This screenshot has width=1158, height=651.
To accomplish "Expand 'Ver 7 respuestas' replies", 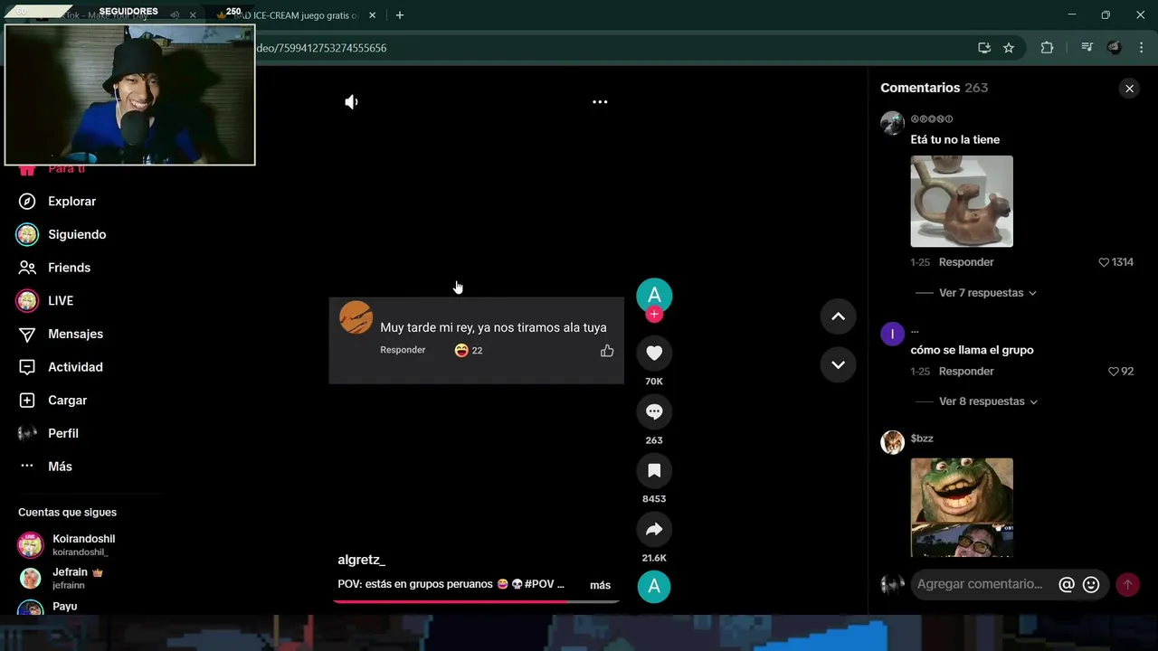I will coord(987,293).
